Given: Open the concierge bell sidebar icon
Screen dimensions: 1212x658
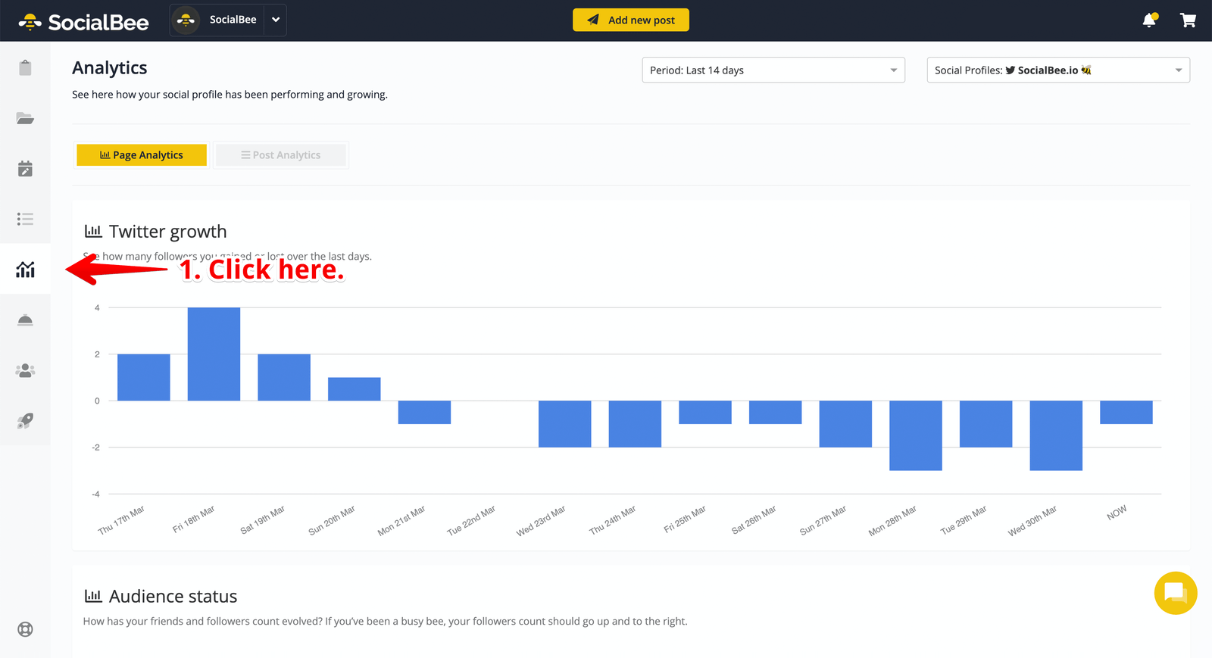Looking at the screenshot, I should coord(25,320).
